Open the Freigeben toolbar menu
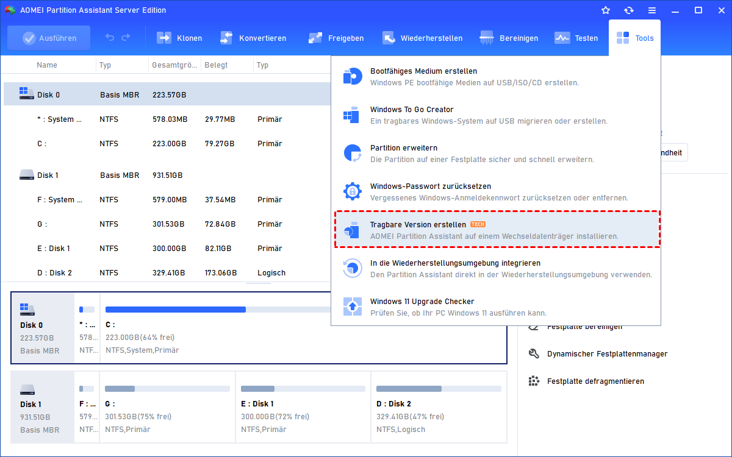 (x=336, y=38)
